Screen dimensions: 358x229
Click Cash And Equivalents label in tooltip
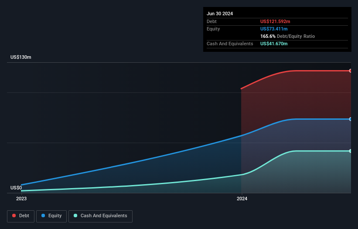point(230,44)
